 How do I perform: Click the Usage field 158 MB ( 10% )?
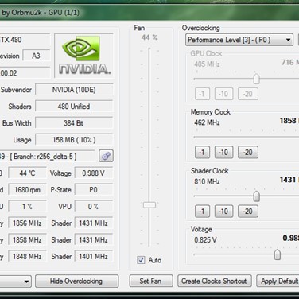coord(74,140)
